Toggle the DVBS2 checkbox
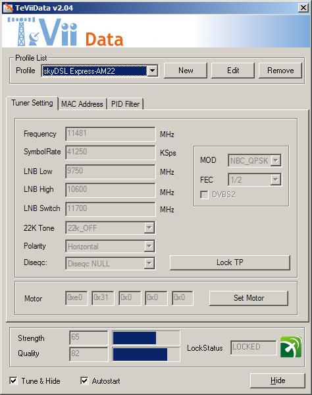The width and height of the screenshot is (312, 395). tap(204, 195)
